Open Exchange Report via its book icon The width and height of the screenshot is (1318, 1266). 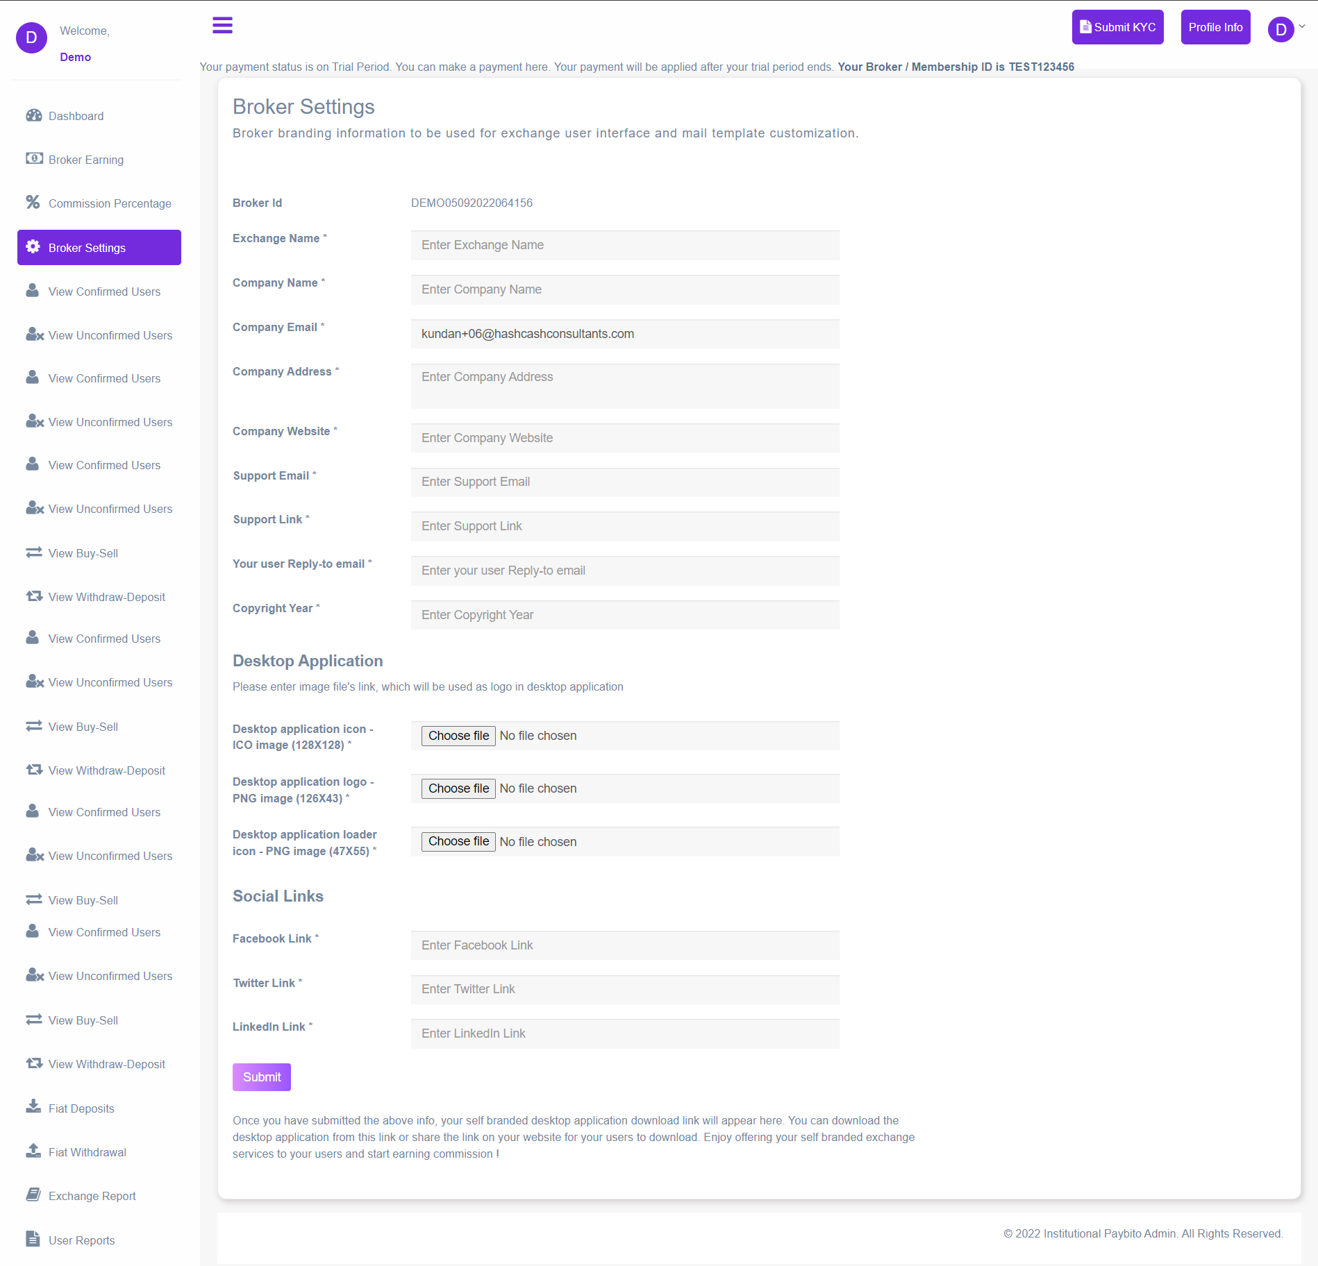click(34, 1195)
